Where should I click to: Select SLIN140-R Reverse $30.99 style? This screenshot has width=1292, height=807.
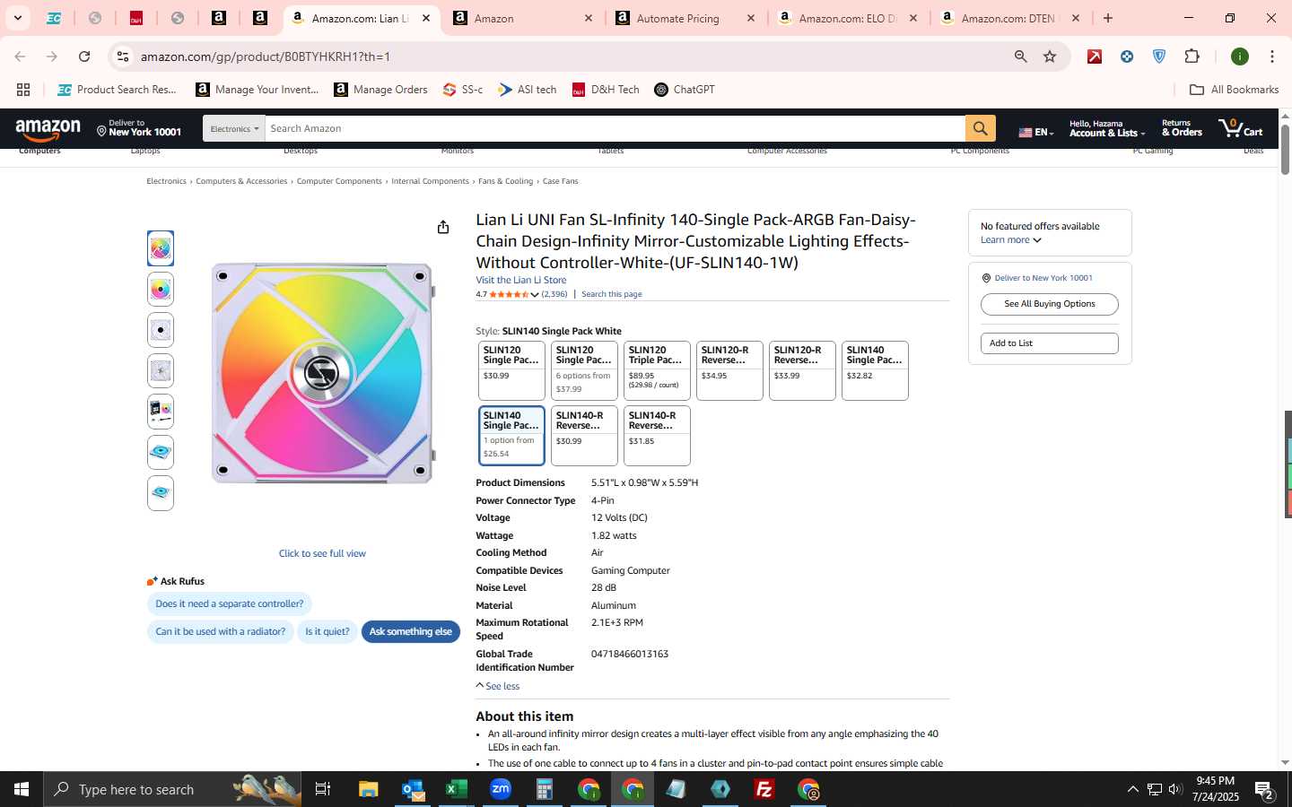point(584,436)
